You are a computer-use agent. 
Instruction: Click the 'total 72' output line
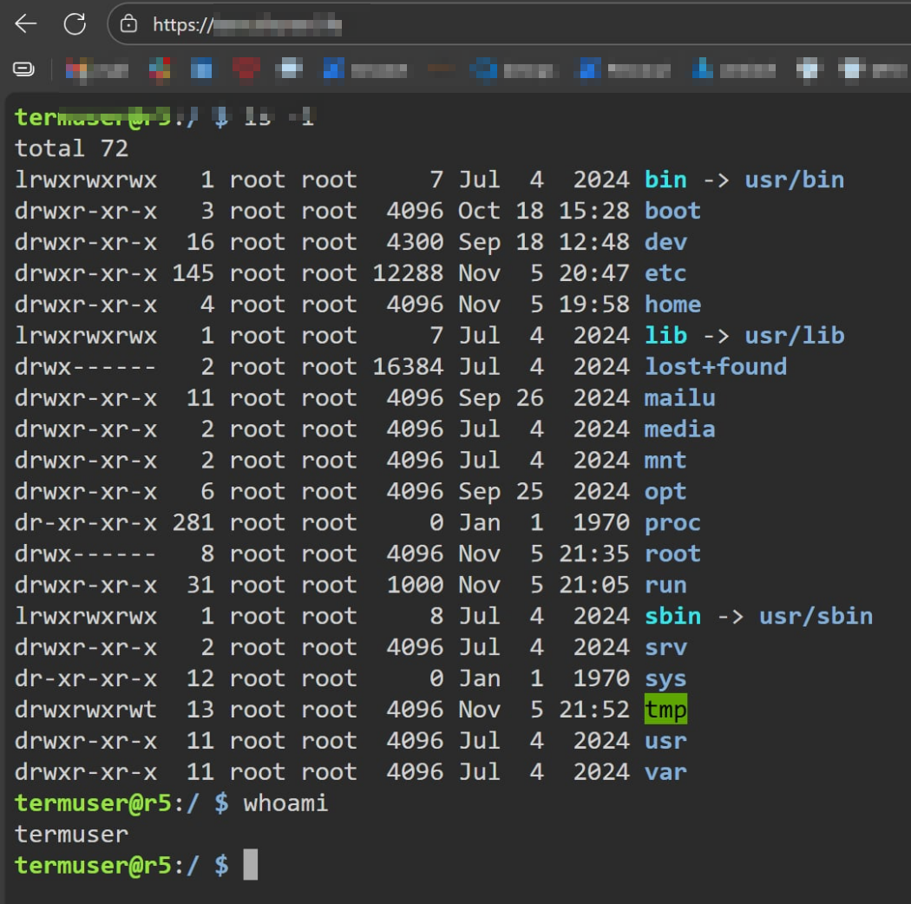pyautogui.click(x=71, y=148)
